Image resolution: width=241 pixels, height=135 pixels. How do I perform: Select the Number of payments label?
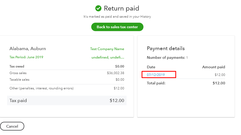click(166, 58)
